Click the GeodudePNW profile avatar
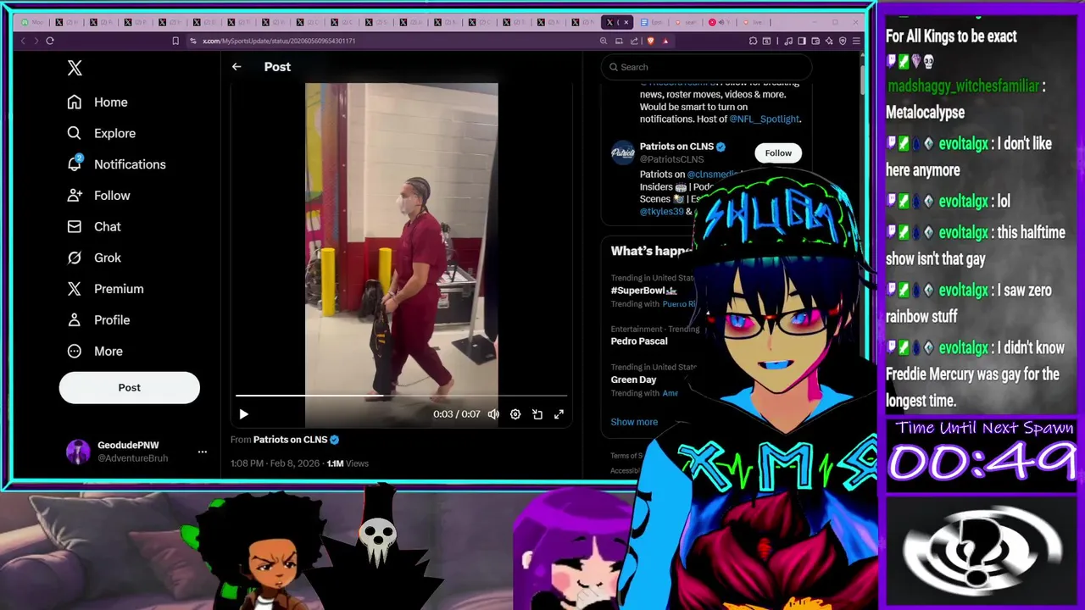1085x610 pixels. (x=78, y=452)
